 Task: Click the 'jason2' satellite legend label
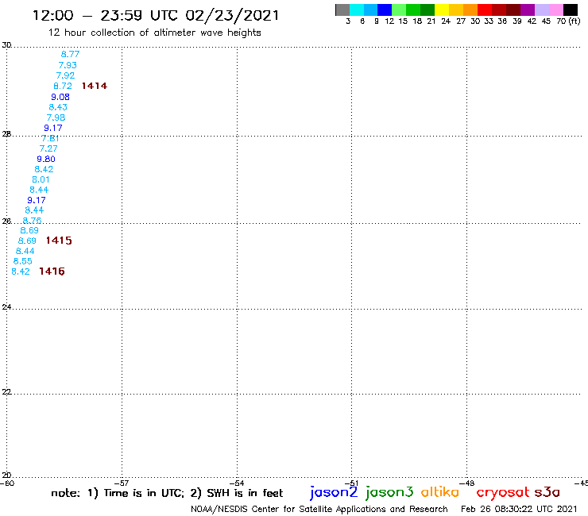[x=334, y=492]
